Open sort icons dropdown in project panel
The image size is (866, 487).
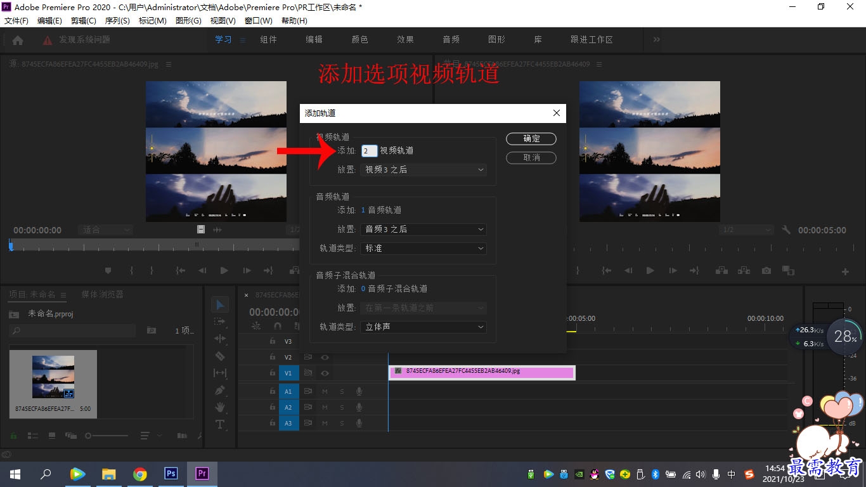point(150,436)
